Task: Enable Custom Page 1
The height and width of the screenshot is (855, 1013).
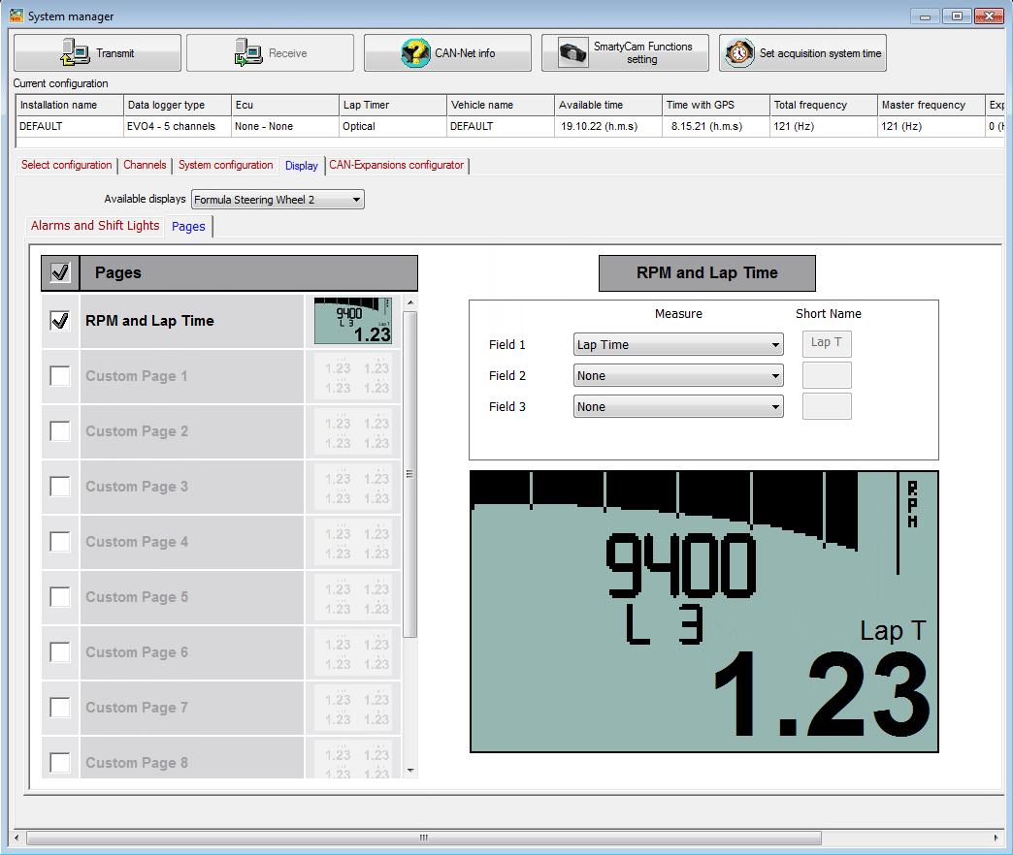Action: pyautogui.click(x=60, y=376)
